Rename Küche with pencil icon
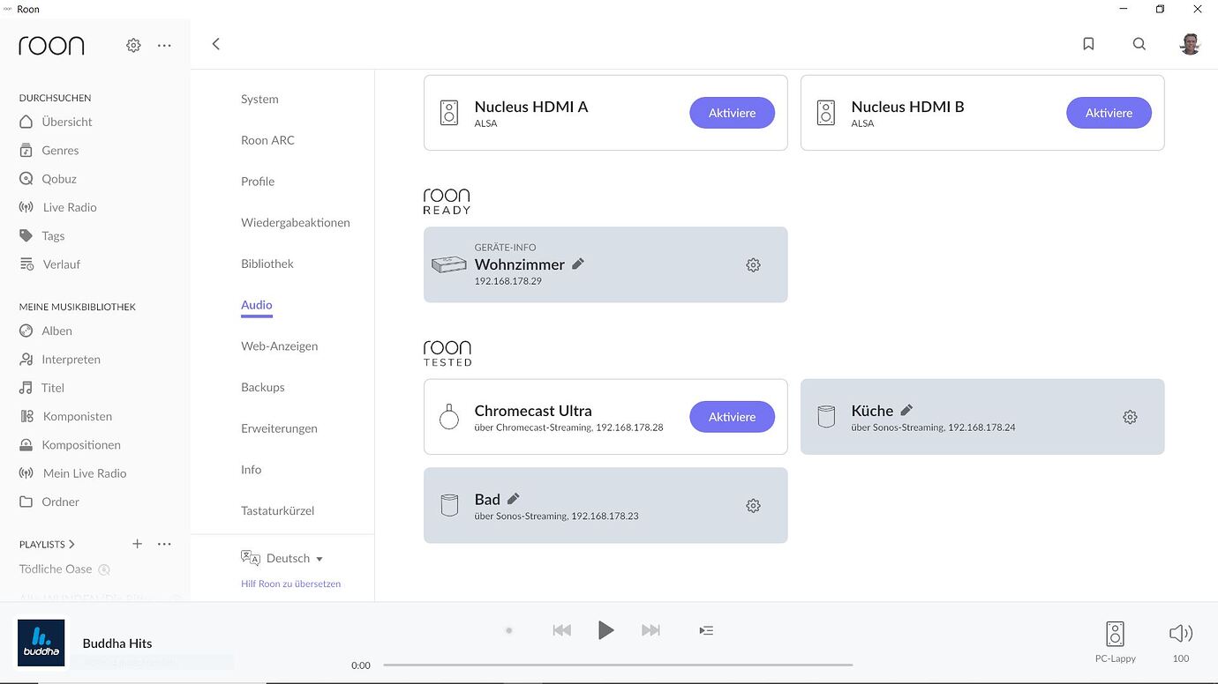Screen dimensions: 1218x684 [906, 410]
